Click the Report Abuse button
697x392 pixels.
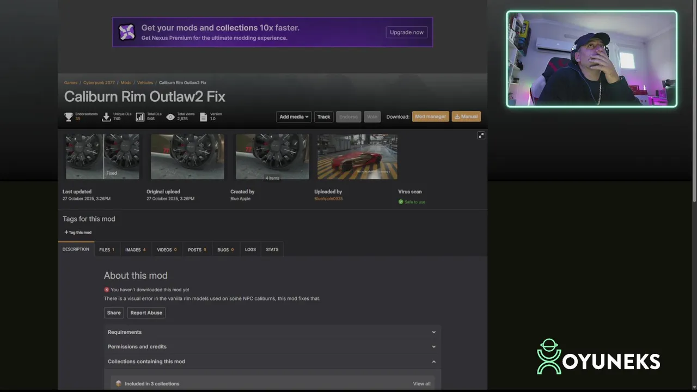pyautogui.click(x=146, y=313)
